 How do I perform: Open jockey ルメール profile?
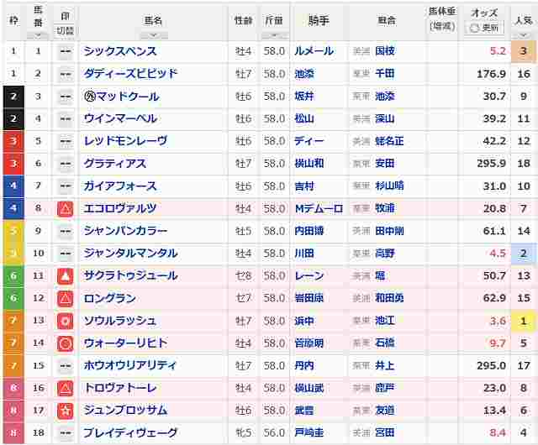(x=314, y=51)
